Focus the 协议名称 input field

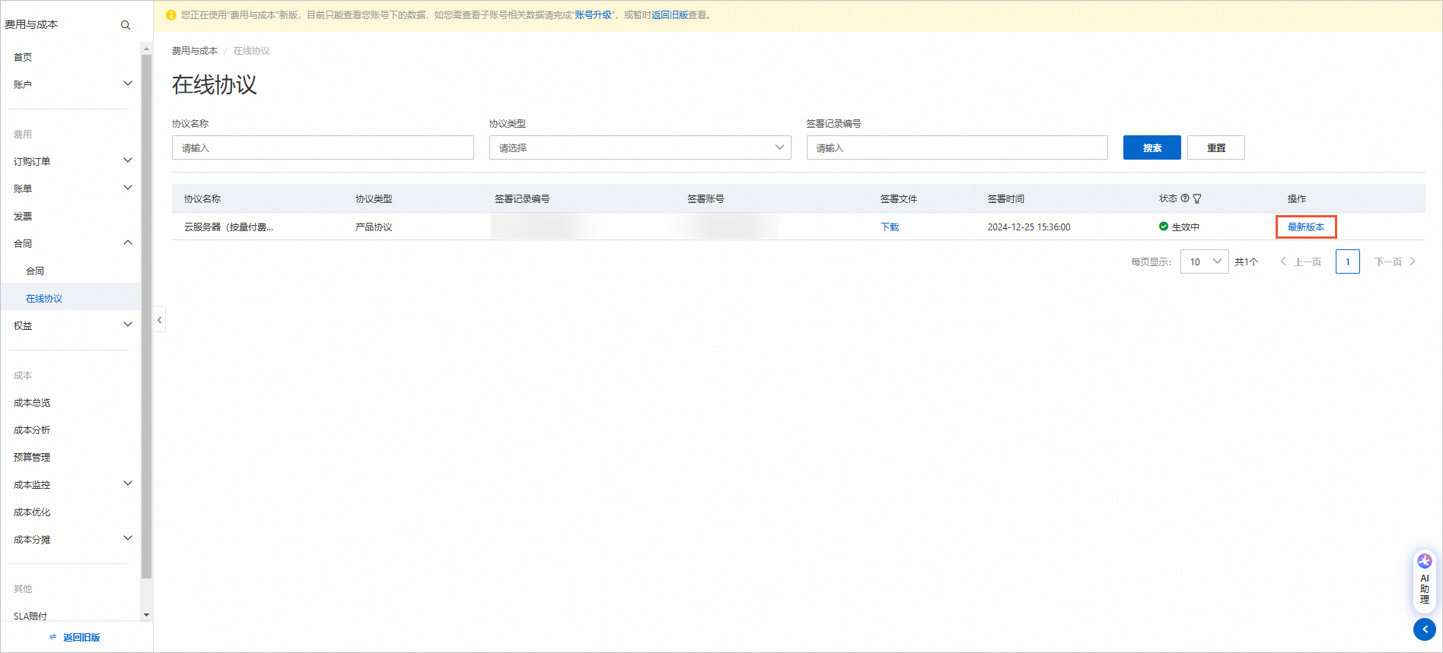click(x=323, y=147)
